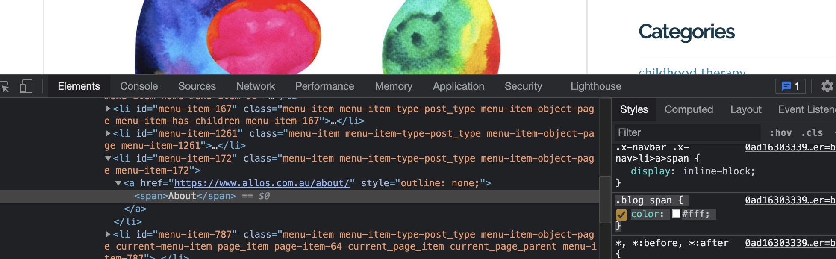836x259 pixels.
Task: Toggle .cls element classes panel
Action: coord(812,132)
